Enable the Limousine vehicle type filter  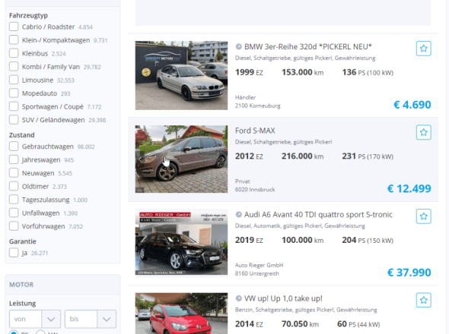click(14, 80)
